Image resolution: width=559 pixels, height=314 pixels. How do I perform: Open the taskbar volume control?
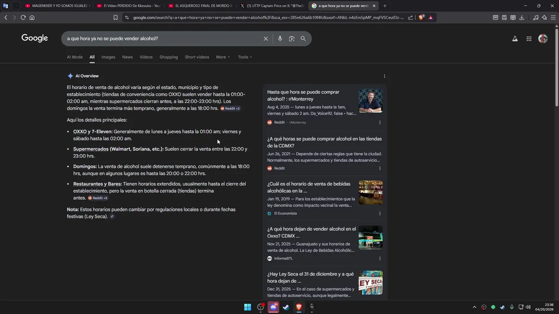[x=528, y=307]
